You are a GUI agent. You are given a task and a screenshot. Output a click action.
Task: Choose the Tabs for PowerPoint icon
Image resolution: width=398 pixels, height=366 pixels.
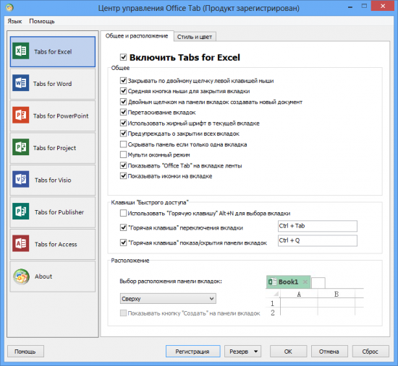(21, 115)
